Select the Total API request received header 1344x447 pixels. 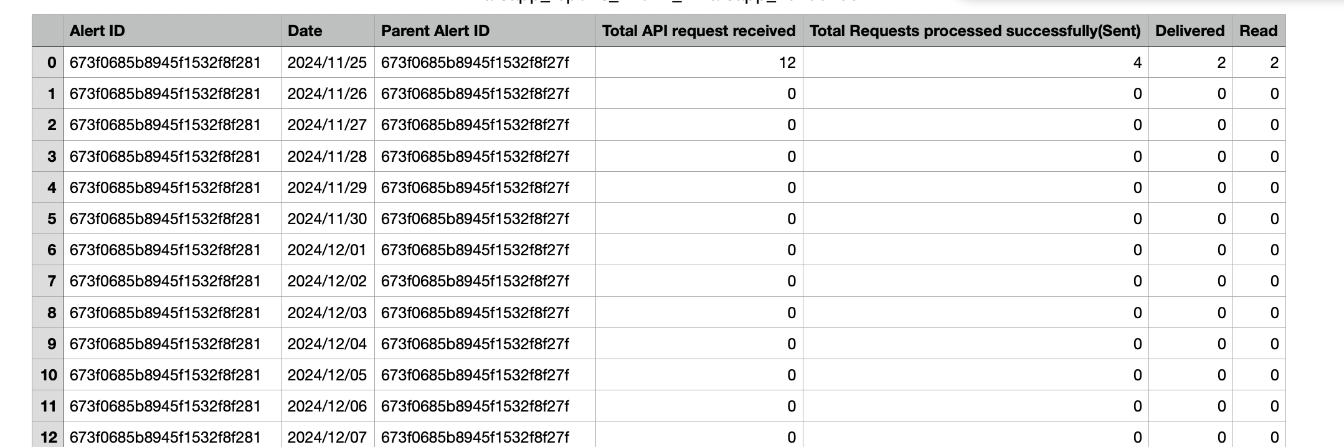point(699,31)
